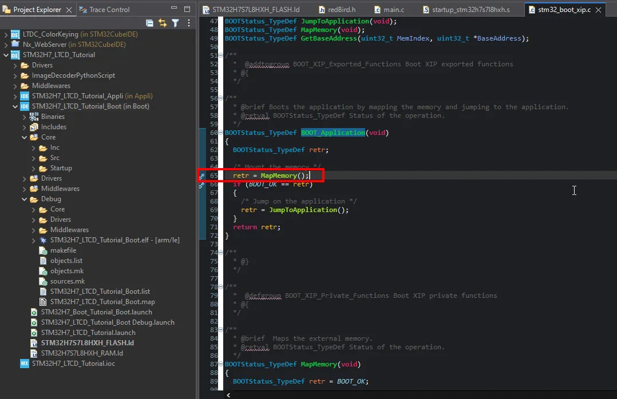Screen dimensions: 617x399
Task: Select STM32H7_Boot_Tutorial_Boot.launch file
Action: pyautogui.click(x=96, y=312)
